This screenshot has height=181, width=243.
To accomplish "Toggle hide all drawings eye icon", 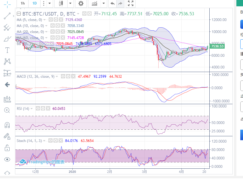I will 7,159.
